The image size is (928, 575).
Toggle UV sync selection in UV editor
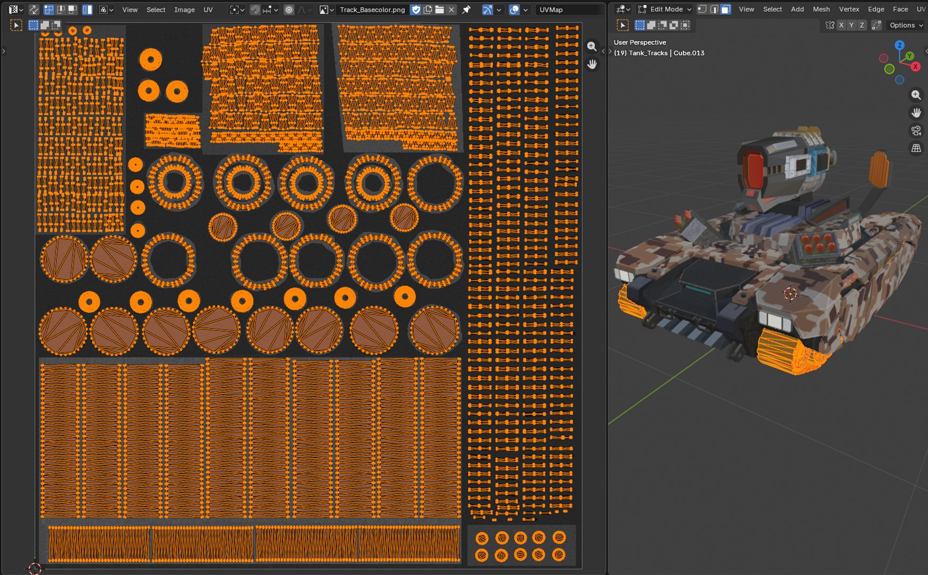[34, 10]
